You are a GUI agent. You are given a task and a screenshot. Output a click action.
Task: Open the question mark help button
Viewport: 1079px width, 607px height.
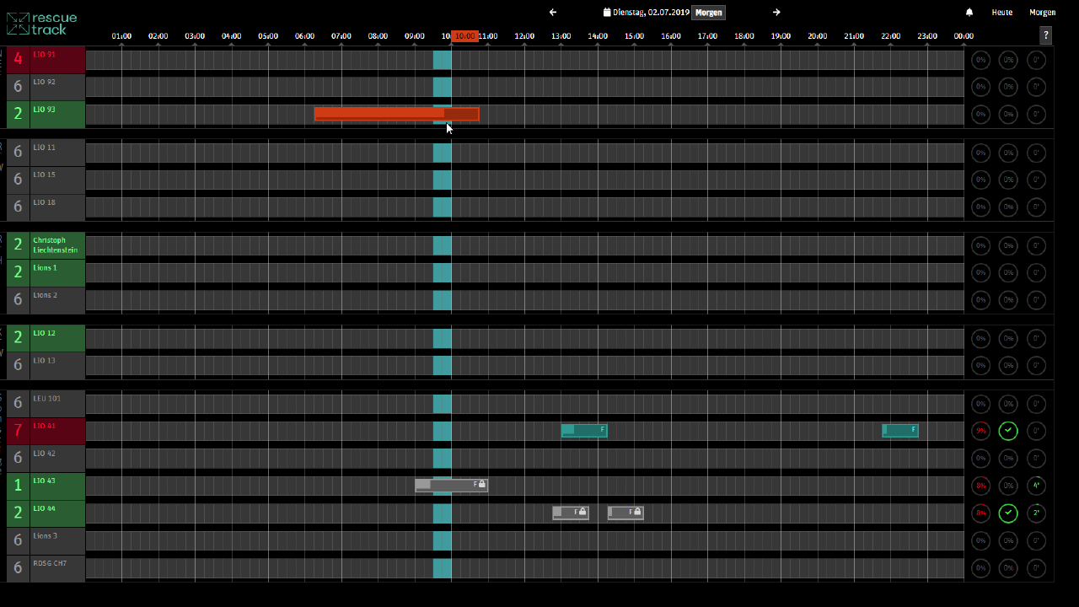point(1046,35)
